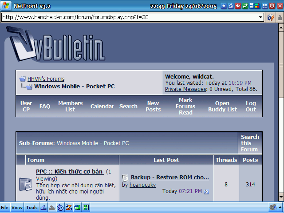This screenshot has width=284, height=213.
Task: Open the View menu
Action: [x=17, y=207]
